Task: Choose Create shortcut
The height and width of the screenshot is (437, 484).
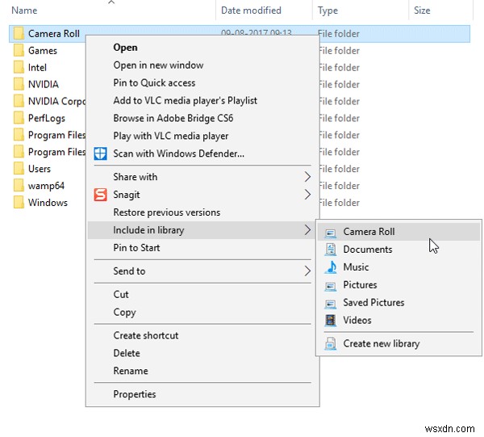Action: (x=146, y=336)
